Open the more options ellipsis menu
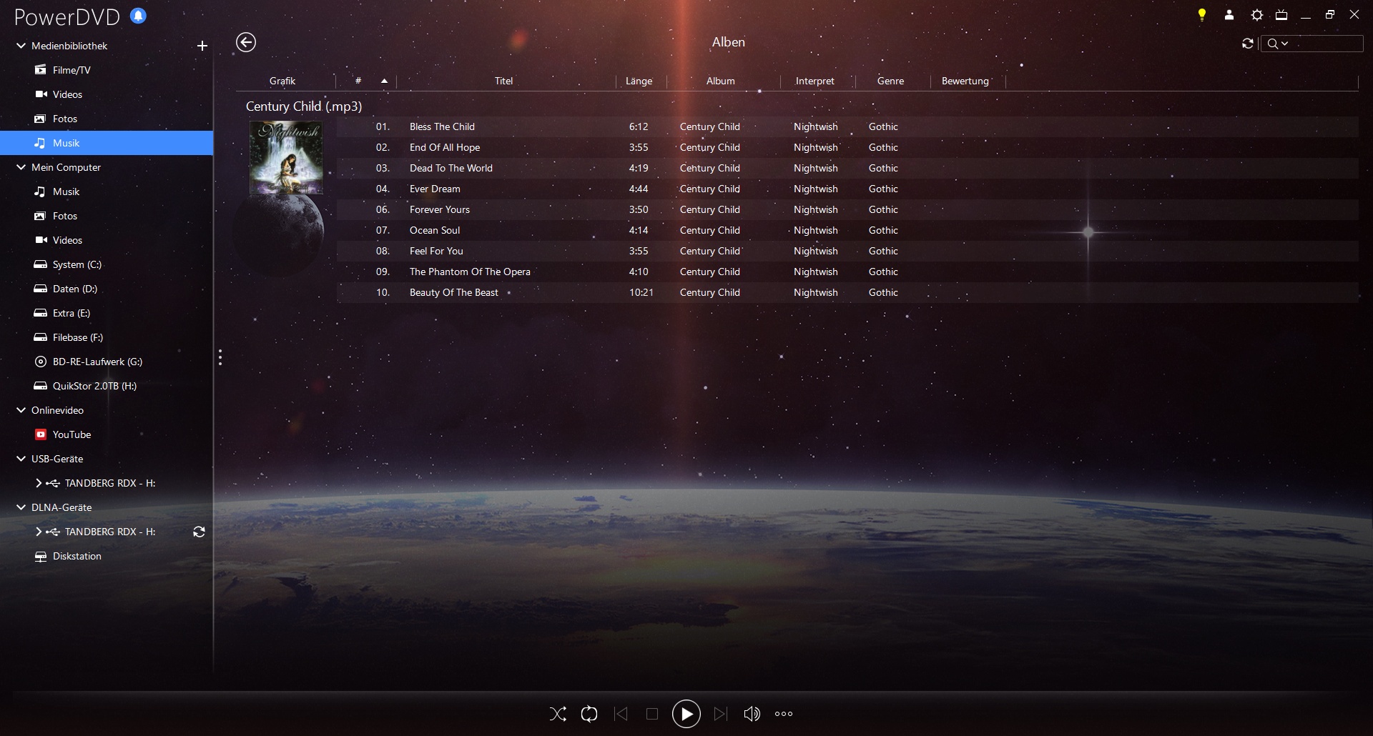This screenshot has width=1373, height=736. [x=784, y=714]
